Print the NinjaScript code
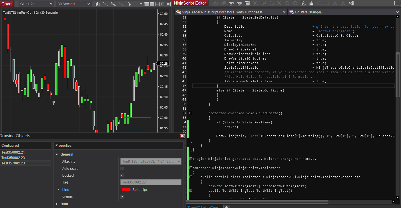This screenshot has height=208, width=401. (231, 3)
